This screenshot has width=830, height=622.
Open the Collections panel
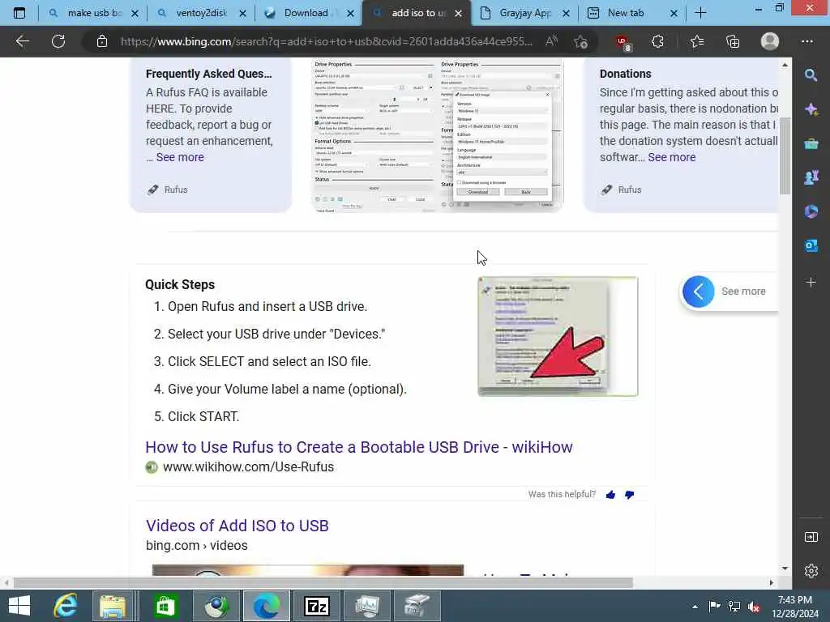(733, 41)
